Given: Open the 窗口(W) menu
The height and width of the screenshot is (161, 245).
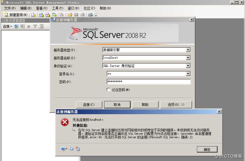Looking at the screenshot, I should pos(74,8).
